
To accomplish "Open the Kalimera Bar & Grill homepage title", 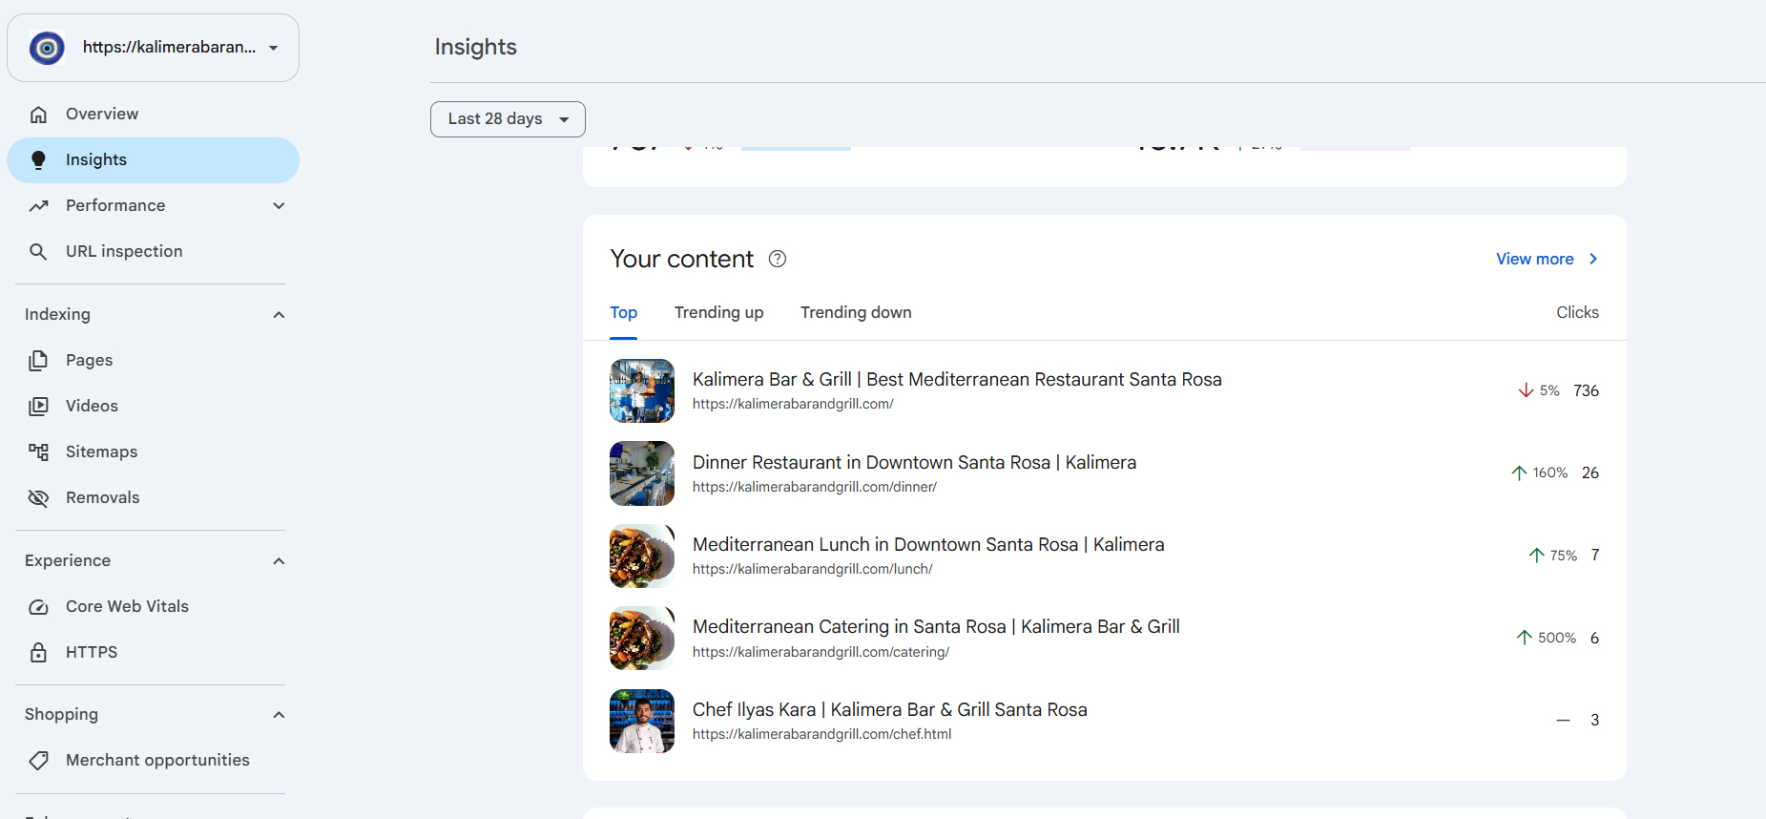I will point(957,380).
